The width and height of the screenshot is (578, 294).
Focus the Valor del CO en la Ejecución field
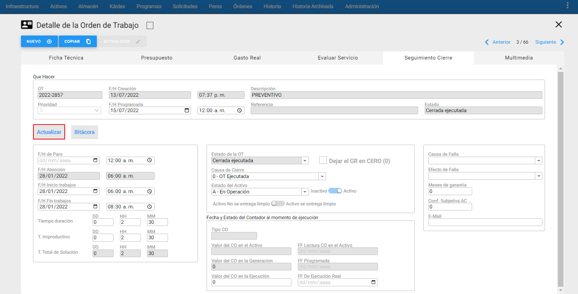tap(251, 282)
